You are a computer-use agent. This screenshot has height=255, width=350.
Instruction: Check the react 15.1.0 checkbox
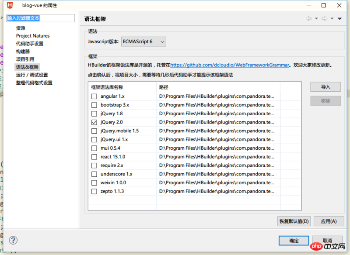[x=94, y=157]
